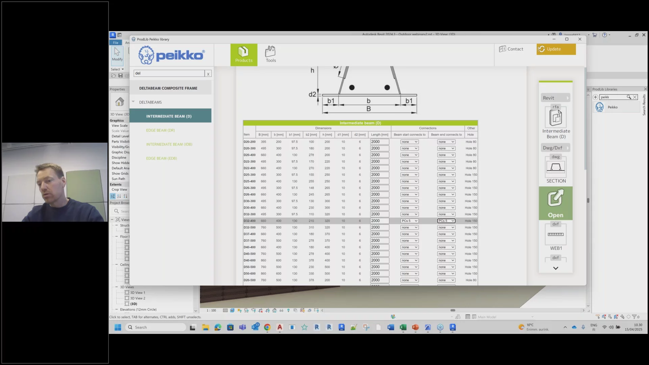
Task: Click the Revit help question mark icon
Action: [x=604, y=35]
